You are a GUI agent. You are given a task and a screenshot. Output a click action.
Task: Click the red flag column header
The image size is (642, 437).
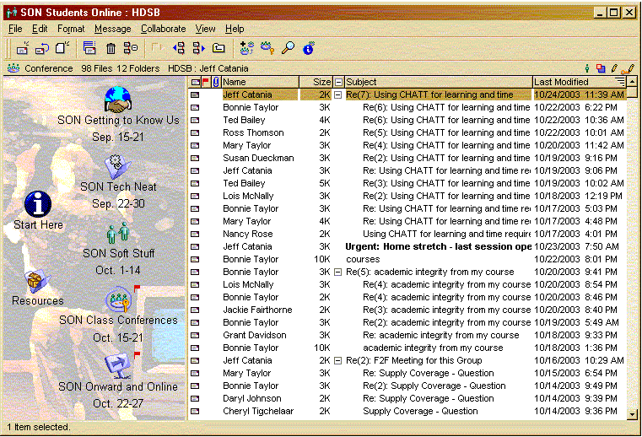point(206,82)
